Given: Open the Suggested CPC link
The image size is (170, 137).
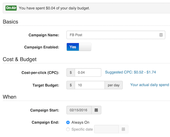Looking at the screenshot, I should click(x=130, y=72).
